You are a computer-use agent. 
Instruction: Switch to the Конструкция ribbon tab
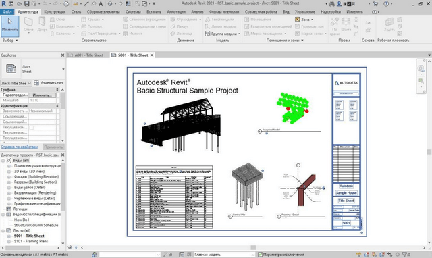[x=55, y=12]
